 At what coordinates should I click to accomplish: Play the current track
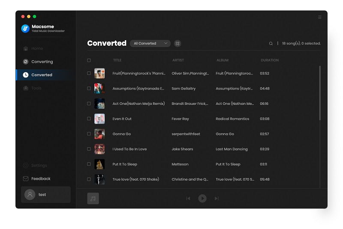coord(202,199)
